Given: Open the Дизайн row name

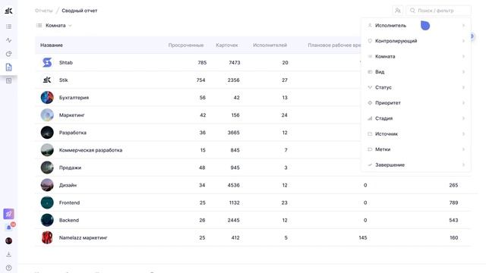Looking at the screenshot, I should click(x=68, y=185).
